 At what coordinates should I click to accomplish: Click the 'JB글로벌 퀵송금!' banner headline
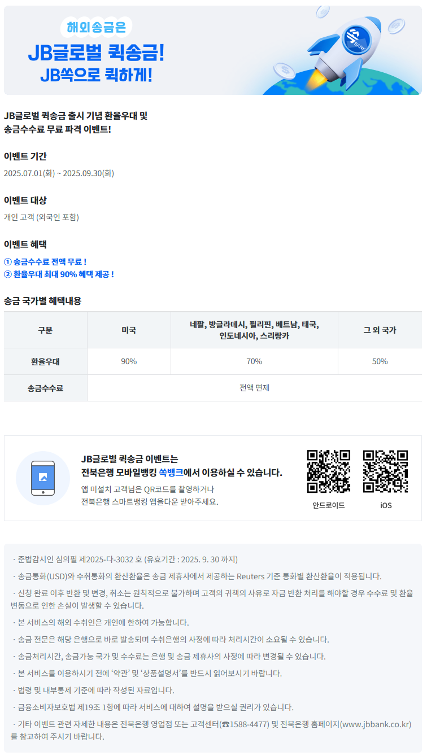pyautogui.click(x=96, y=53)
